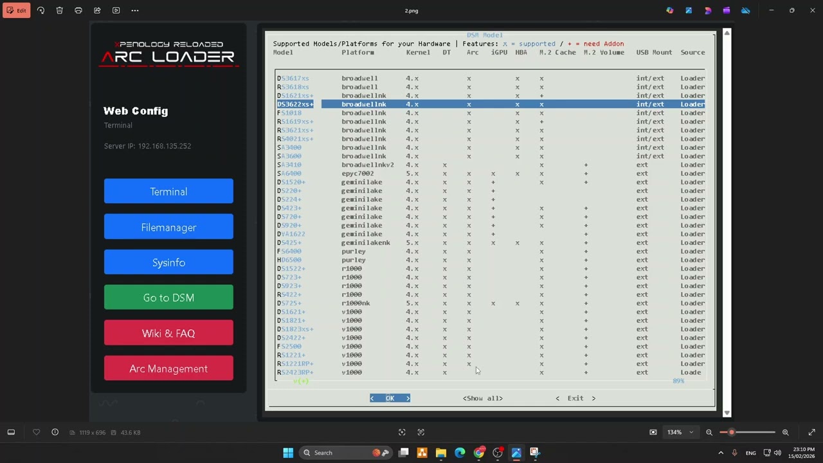
Task: Click the highlighted DS3622xs+ model row
Action: point(491,104)
